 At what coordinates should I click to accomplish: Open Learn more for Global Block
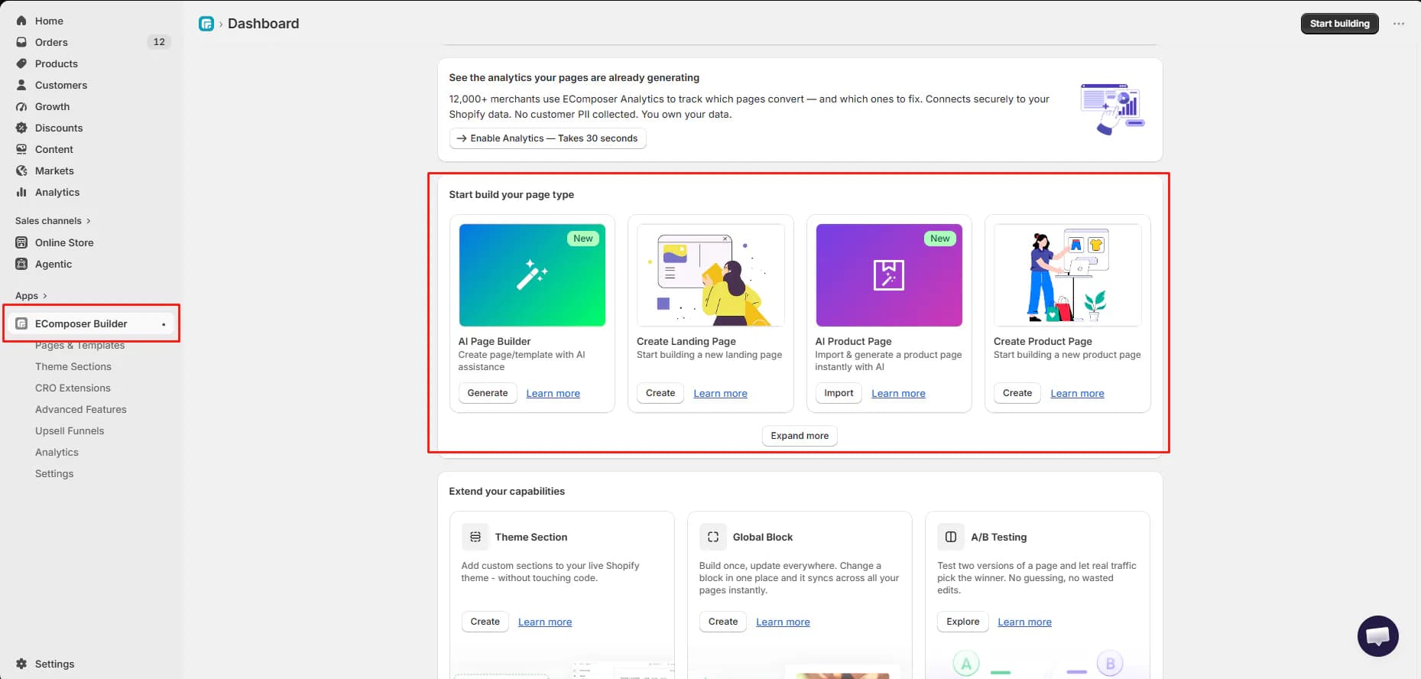[783, 622]
